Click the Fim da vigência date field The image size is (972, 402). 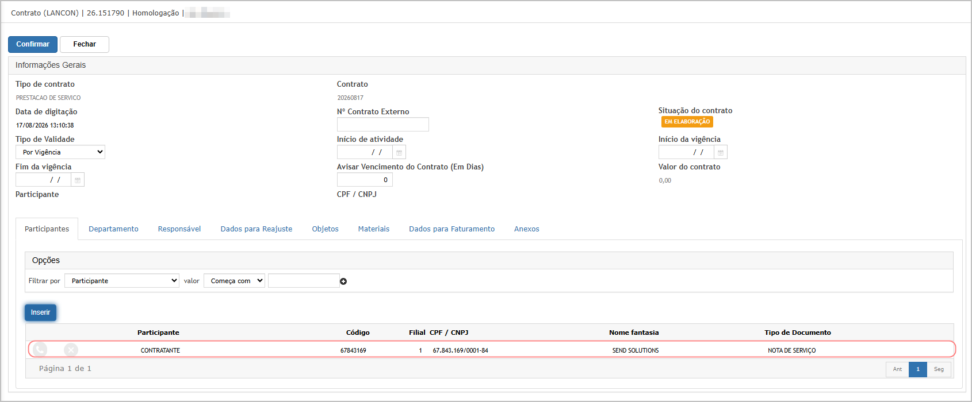43,180
